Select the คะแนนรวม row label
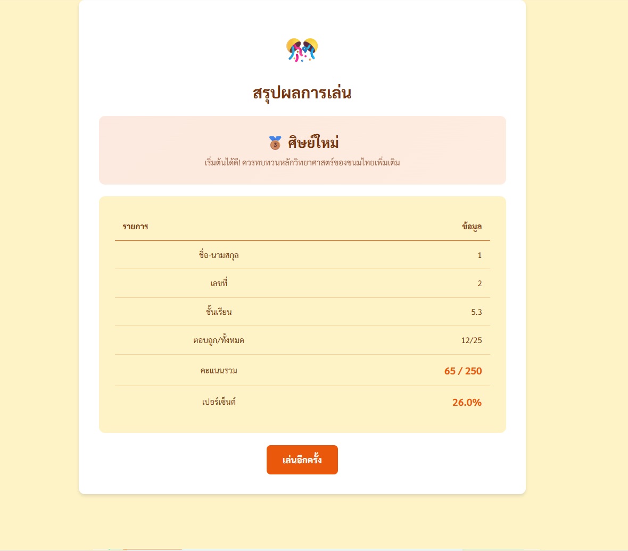Viewport: 628px width, 551px height. (219, 371)
